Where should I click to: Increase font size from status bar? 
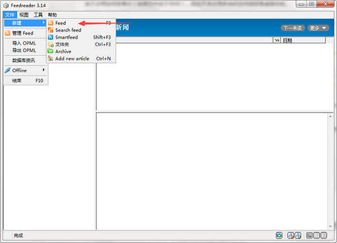tap(298, 235)
